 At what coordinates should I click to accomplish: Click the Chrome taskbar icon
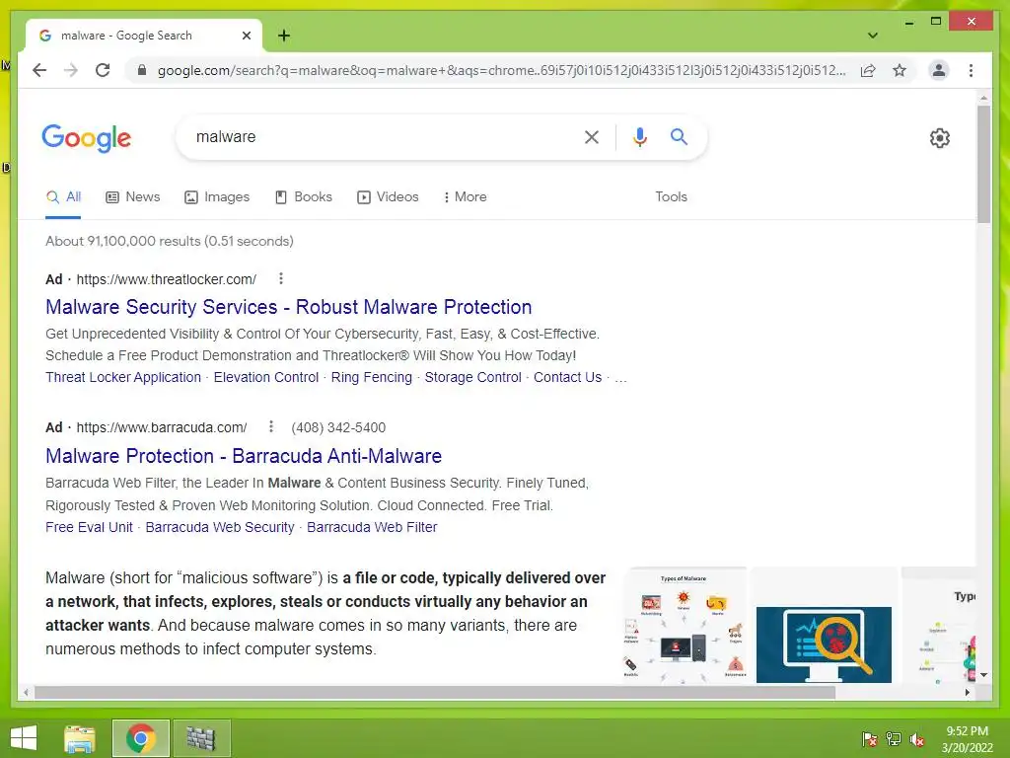140,738
